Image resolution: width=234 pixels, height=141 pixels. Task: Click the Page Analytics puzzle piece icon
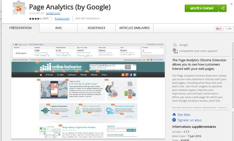tap(19, 8)
